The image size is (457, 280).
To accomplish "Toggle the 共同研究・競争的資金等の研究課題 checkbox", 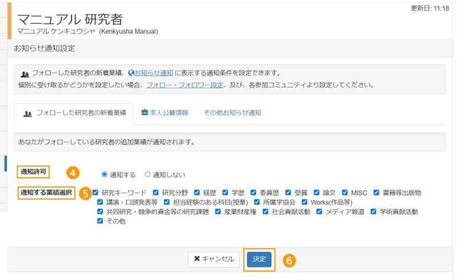I will pos(100,212).
